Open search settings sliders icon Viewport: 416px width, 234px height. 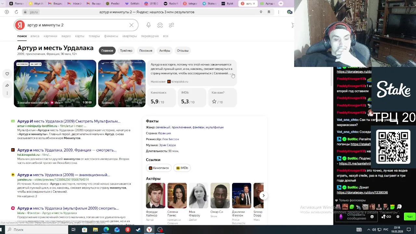tap(171, 25)
